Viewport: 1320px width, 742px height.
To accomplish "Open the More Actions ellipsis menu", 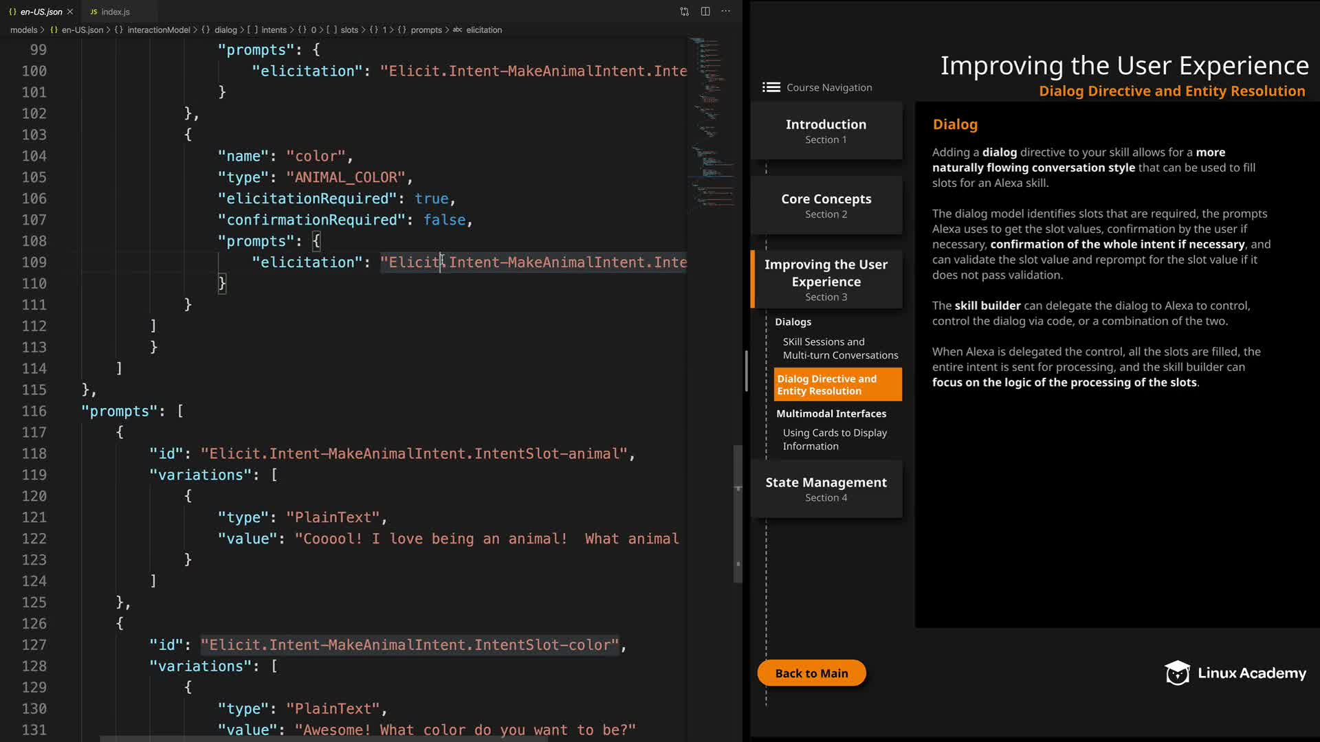I will [x=726, y=12].
